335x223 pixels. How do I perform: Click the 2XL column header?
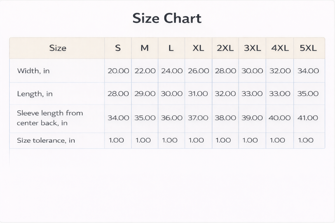pos(225,48)
